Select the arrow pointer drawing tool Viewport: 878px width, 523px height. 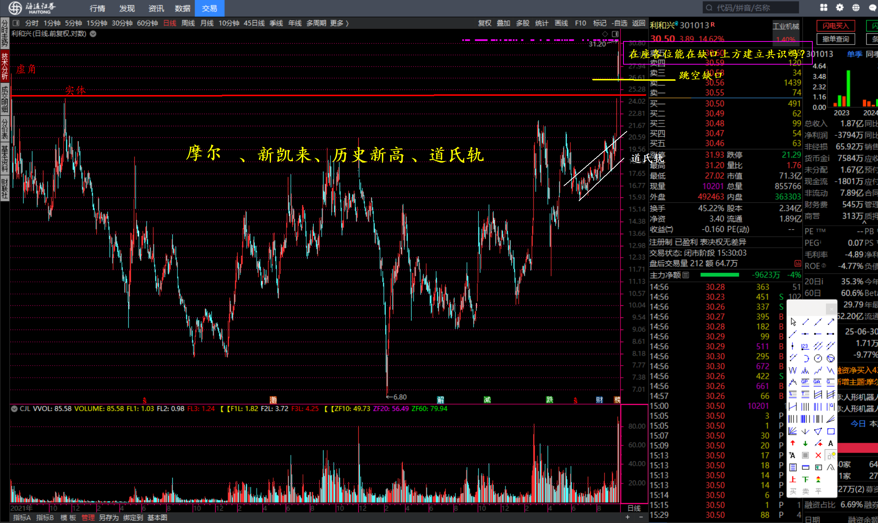tap(793, 322)
